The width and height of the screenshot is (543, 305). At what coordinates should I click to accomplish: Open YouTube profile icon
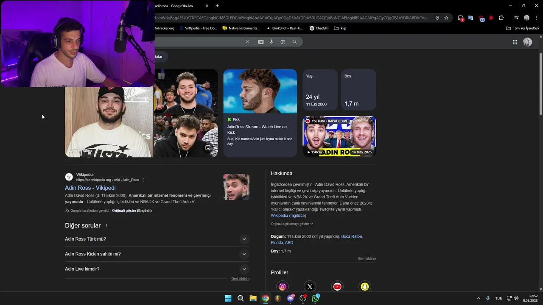click(337, 287)
